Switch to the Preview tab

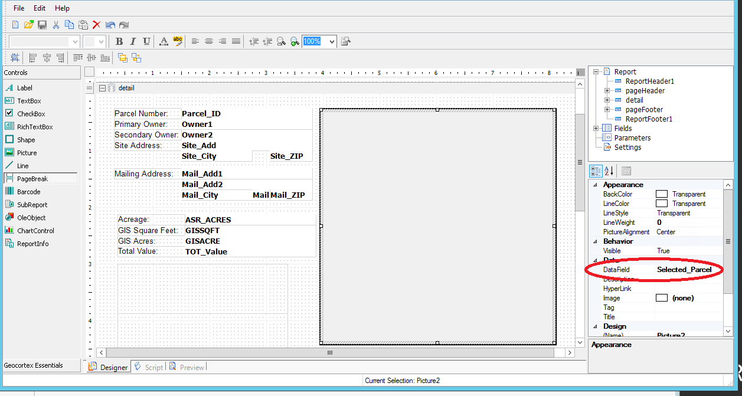pyautogui.click(x=187, y=367)
